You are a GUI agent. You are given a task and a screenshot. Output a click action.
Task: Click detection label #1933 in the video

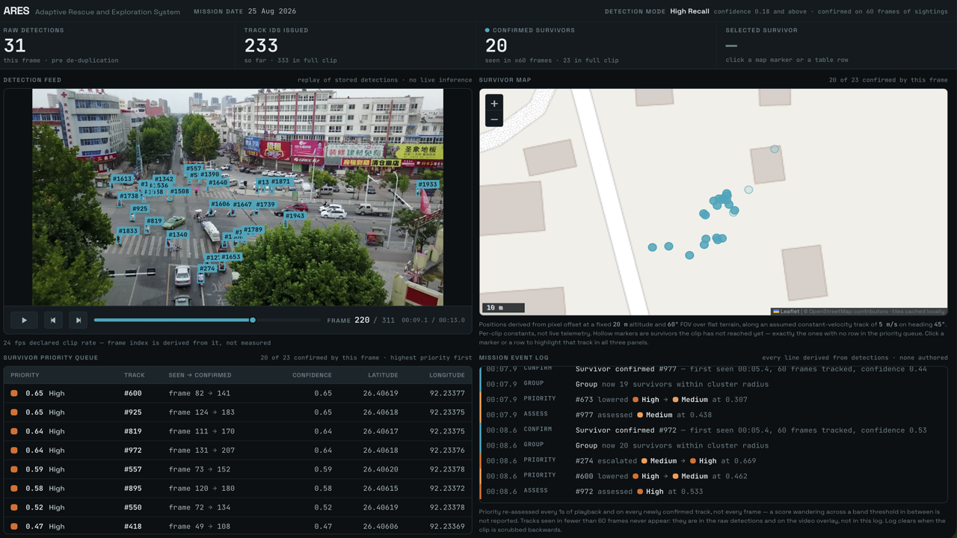tap(428, 185)
